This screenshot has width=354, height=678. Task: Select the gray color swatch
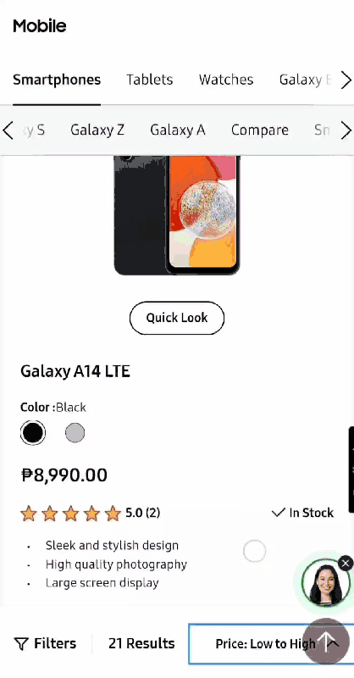click(75, 433)
